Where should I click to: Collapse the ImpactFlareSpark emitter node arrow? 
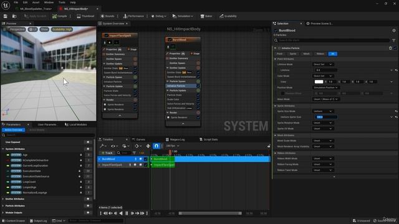pos(120,116)
